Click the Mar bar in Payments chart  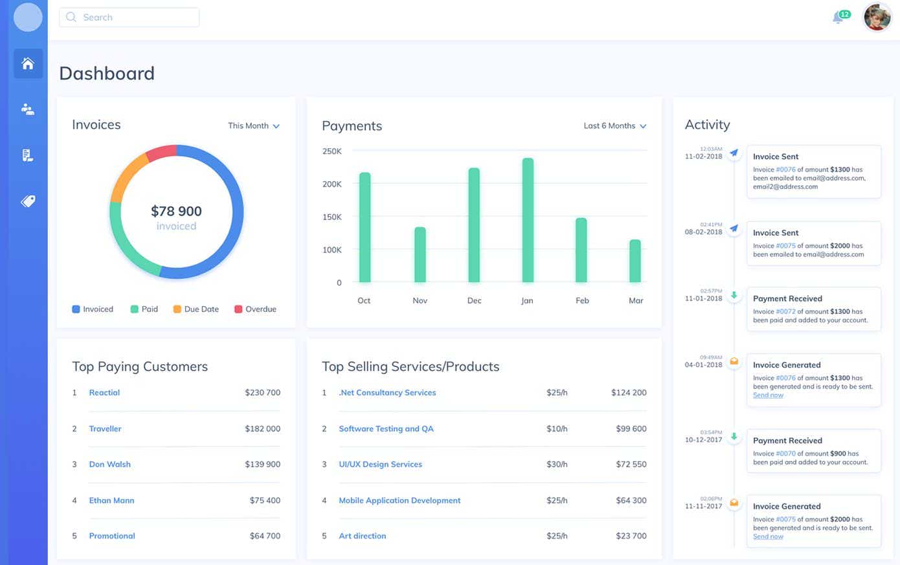tap(635, 261)
